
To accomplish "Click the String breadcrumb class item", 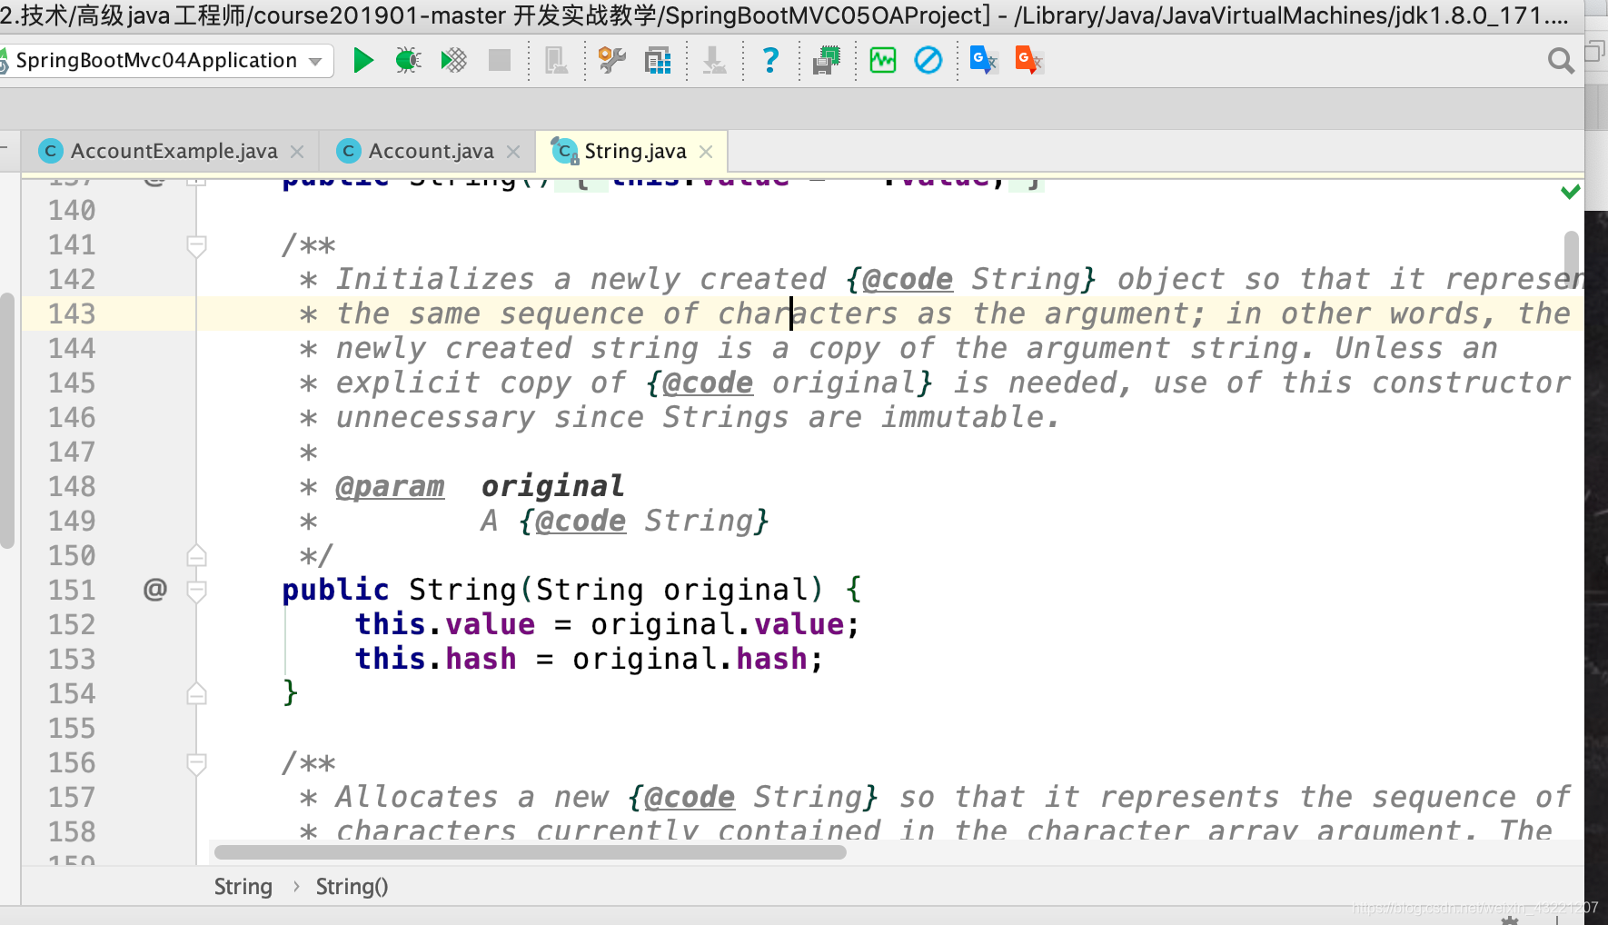I will pos(243,887).
